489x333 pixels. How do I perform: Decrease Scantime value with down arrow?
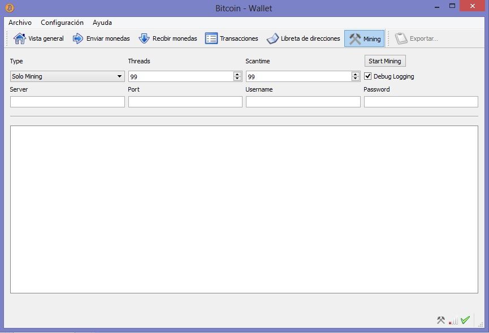[355, 79]
